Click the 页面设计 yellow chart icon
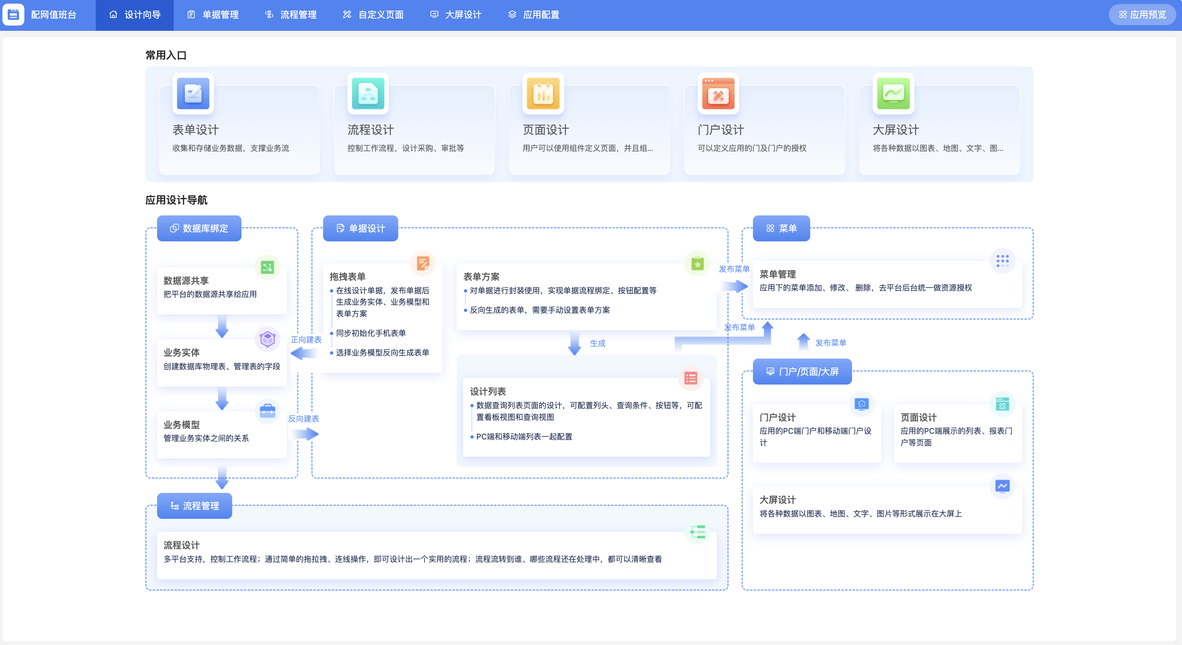Screen dimensions: 1182x645 [x=543, y=94]
